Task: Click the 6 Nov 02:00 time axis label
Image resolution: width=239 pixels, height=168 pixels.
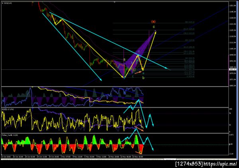Action: (90, 157)
